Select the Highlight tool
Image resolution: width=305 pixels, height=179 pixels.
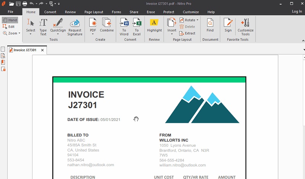pyautogui.click(x=154, y=25)
